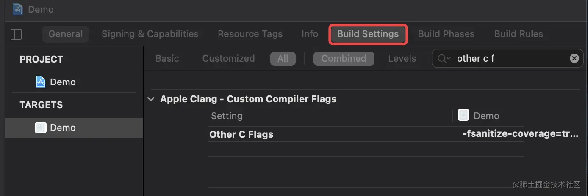
Task: Select the Basic settings filter
Action: point(167,59)
